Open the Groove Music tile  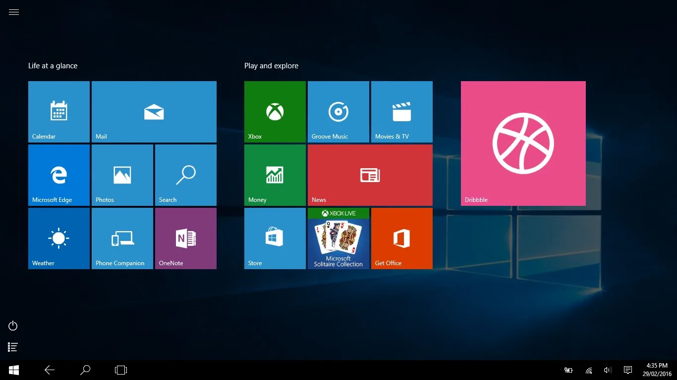pyautogui.click(x=338, y=112)
